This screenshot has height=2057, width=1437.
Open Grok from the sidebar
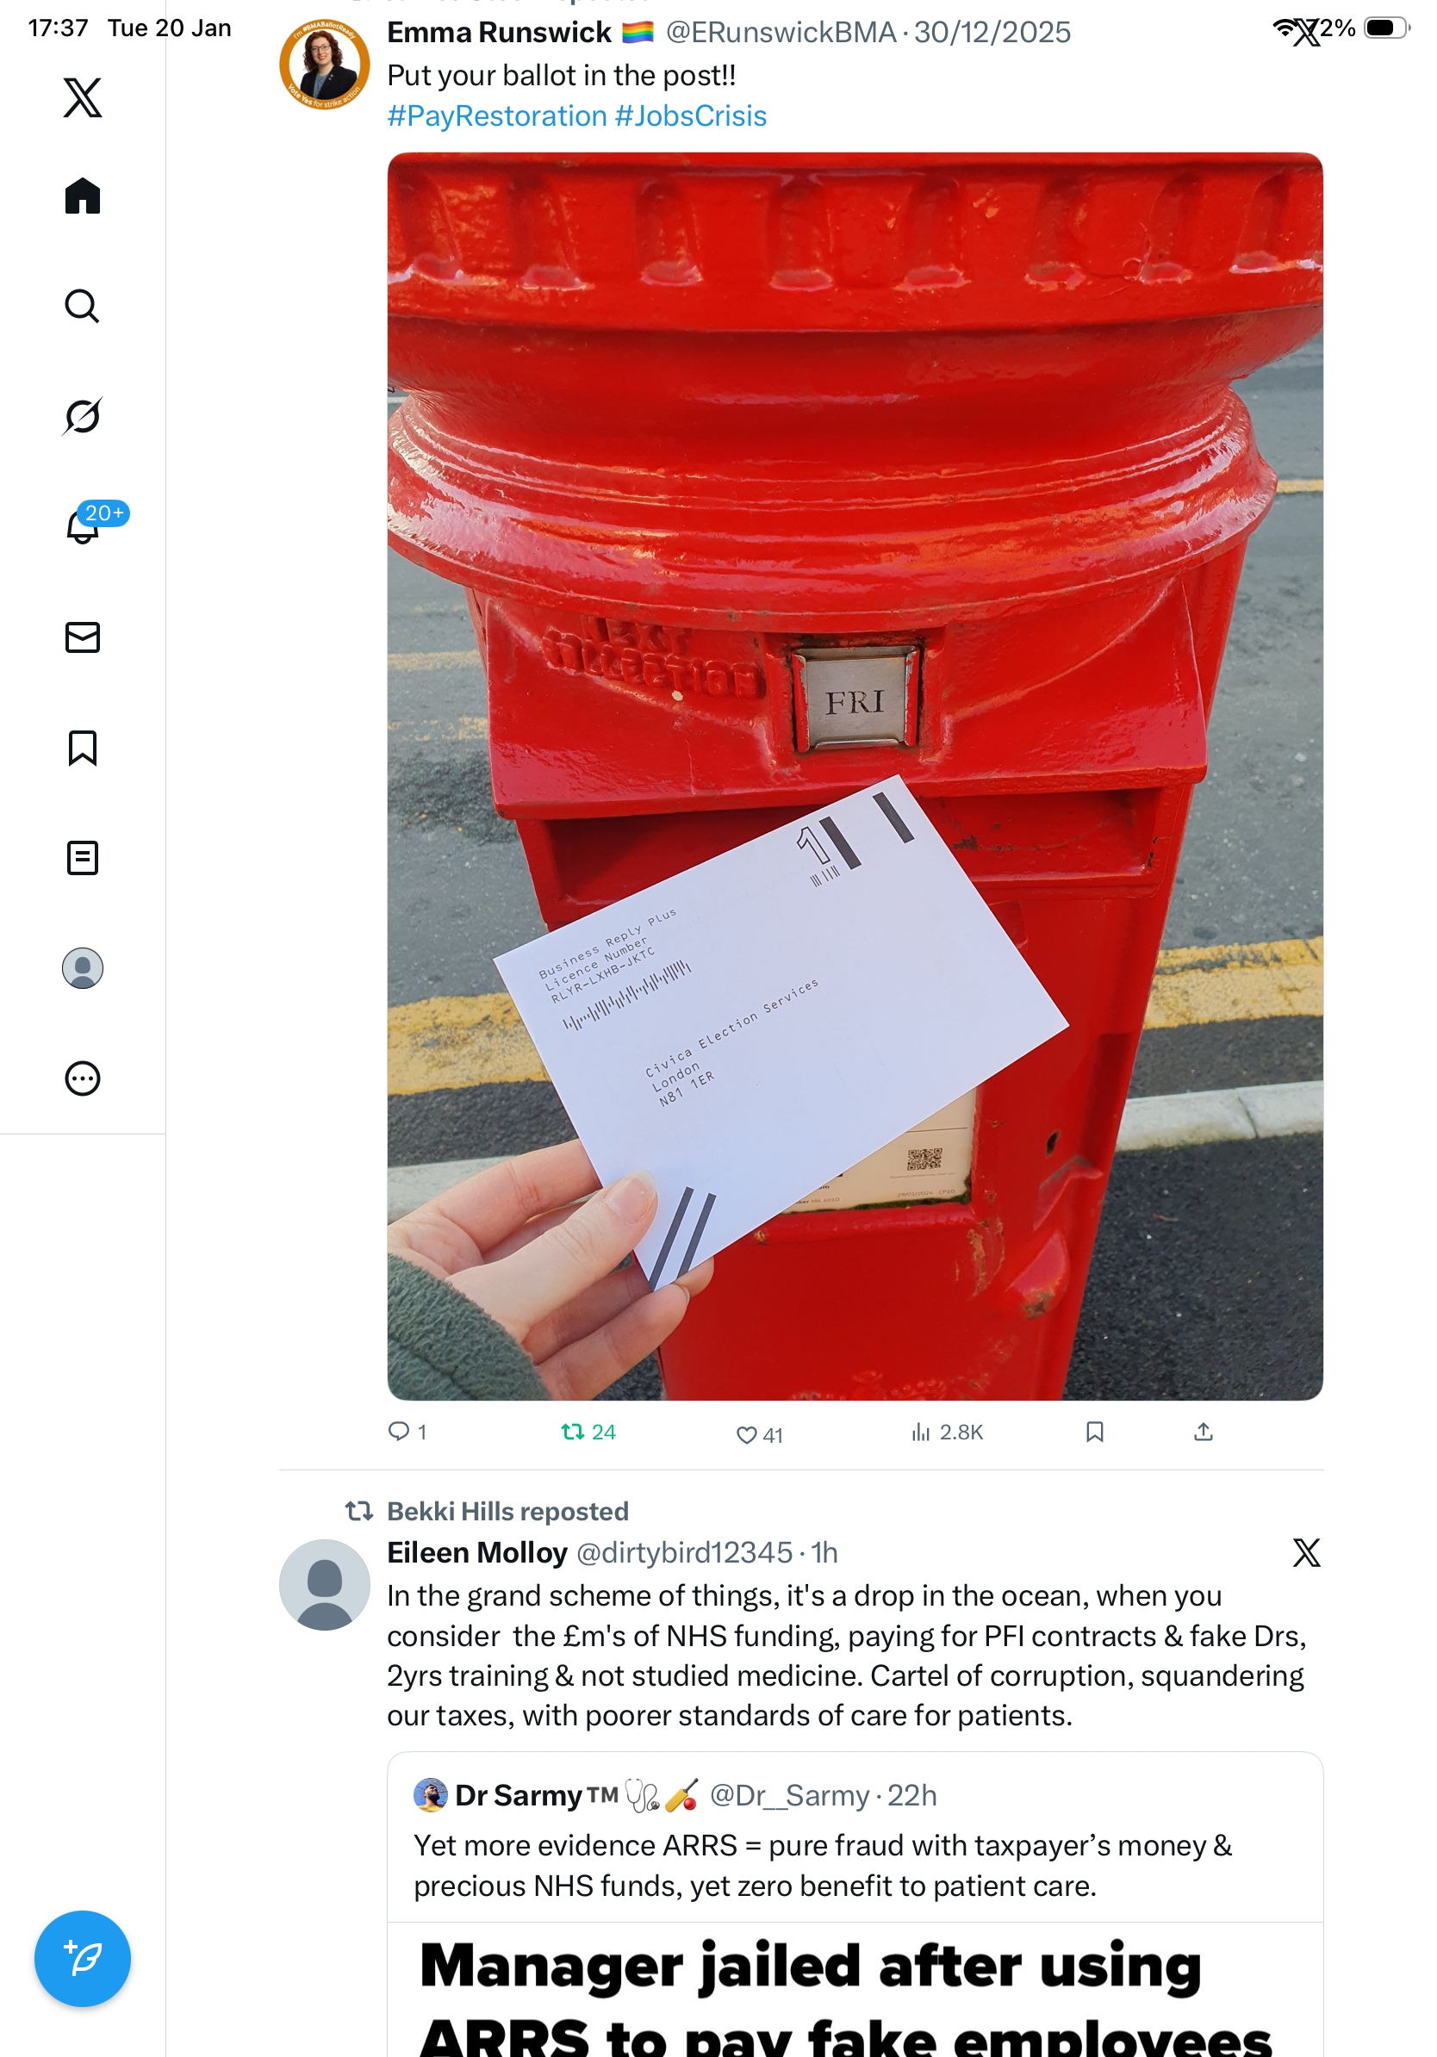coord(83,416)
